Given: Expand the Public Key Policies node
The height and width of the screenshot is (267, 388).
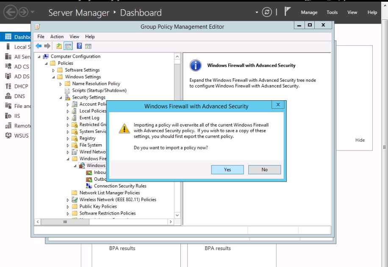Looking at the screenshot, I should pos(68,206).
